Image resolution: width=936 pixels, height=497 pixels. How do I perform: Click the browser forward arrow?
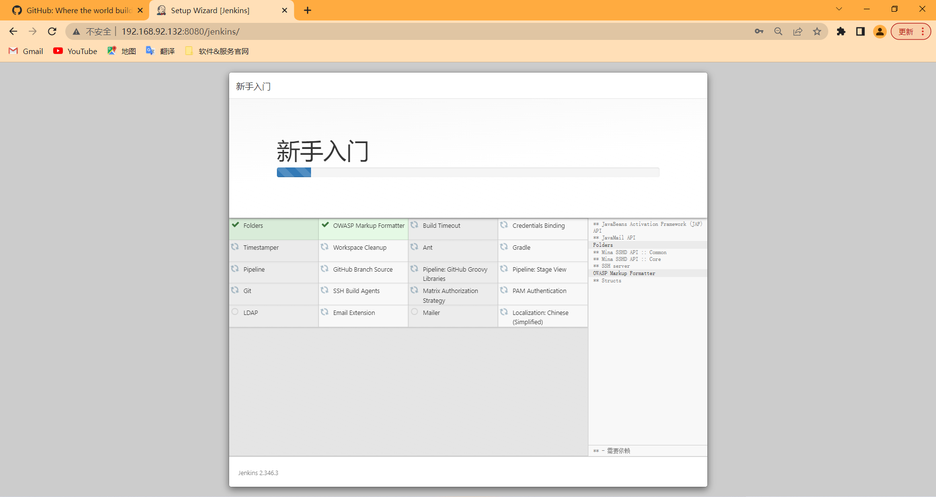tap(33, 32)
